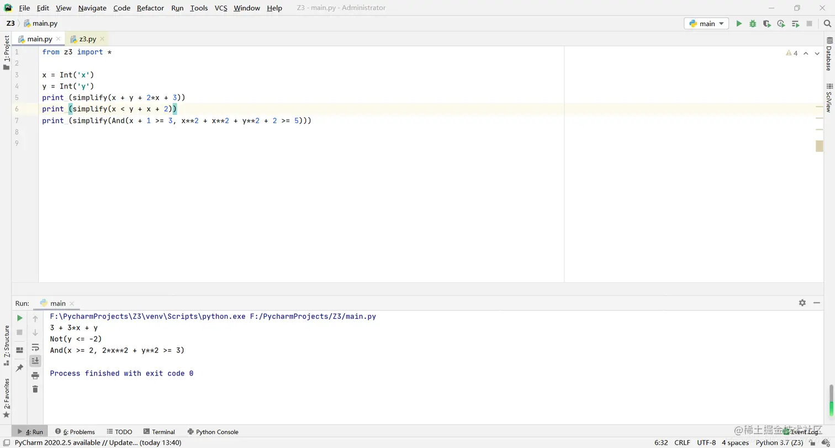Image resolution: width=835 pixels, height=448 pixels.
Task: Start debugging with the bug icon
Action: pyautogui.click(x=753, y=24)
